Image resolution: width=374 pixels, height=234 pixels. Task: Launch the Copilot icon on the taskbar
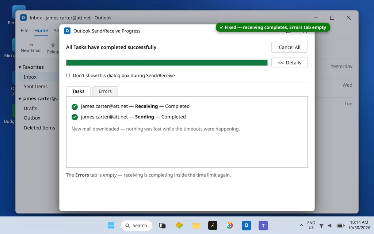(x=179, y=225)
